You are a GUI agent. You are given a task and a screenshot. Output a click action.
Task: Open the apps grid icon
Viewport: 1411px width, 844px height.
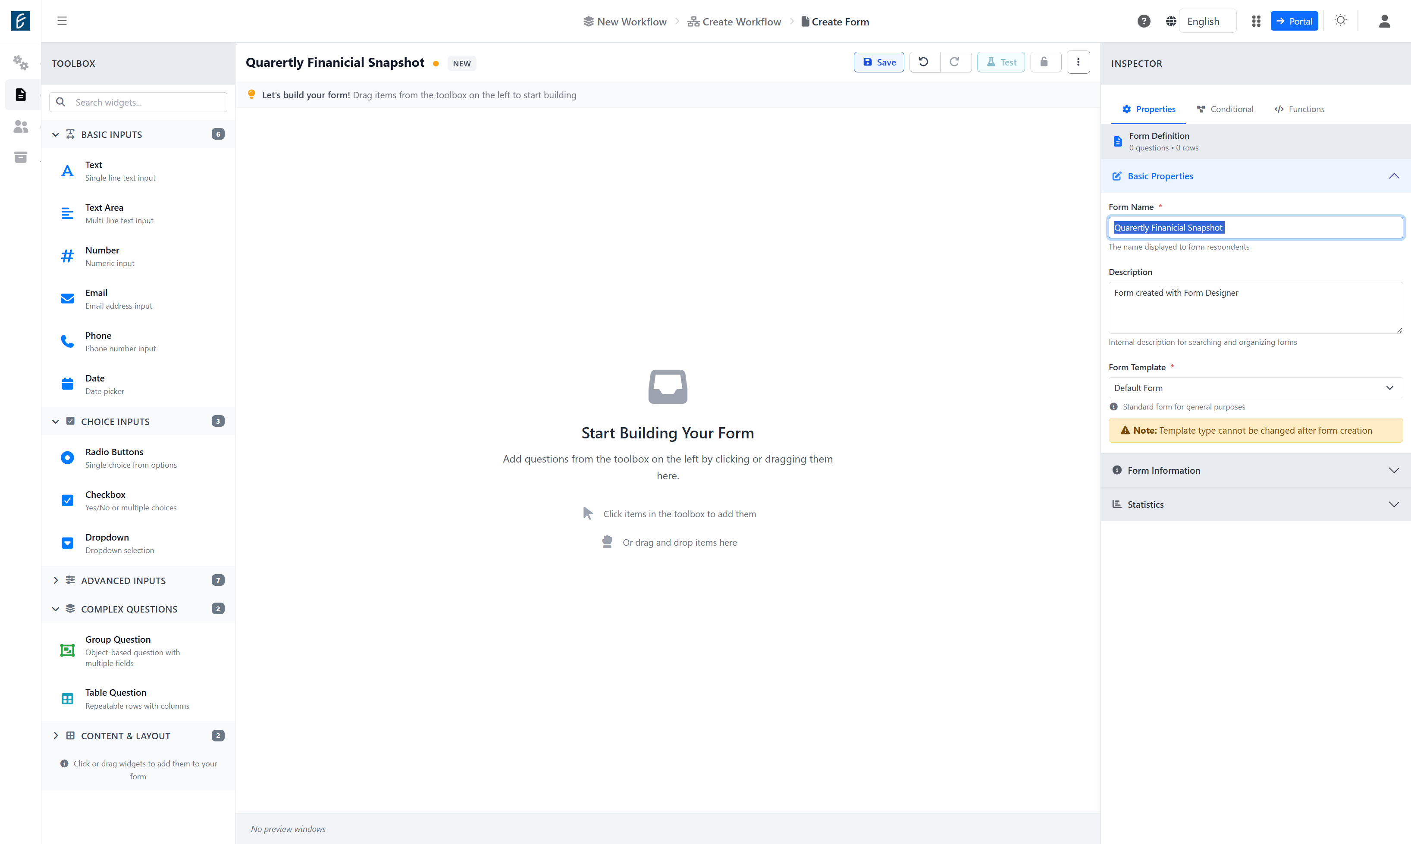coord(1256,21)
